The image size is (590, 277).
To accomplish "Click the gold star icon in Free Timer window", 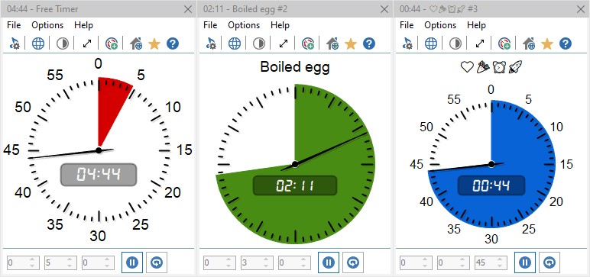I will [154, 43].
